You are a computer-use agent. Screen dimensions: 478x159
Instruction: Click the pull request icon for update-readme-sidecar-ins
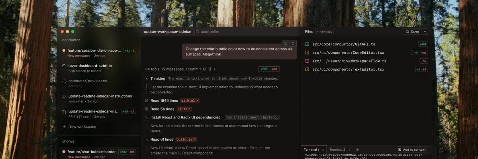click(x=64, y=111)
